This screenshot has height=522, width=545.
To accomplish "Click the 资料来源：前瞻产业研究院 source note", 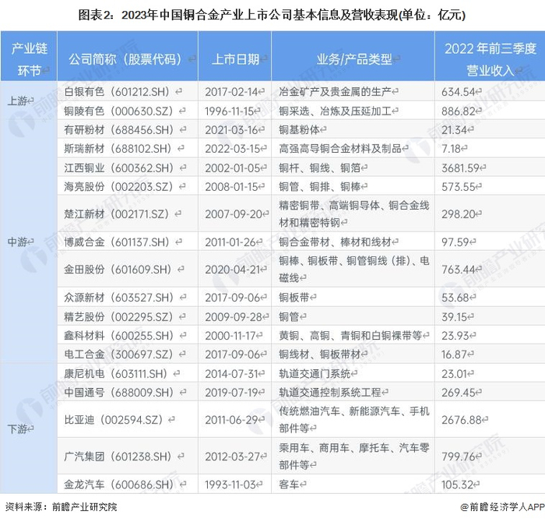I will click(62, 507).
